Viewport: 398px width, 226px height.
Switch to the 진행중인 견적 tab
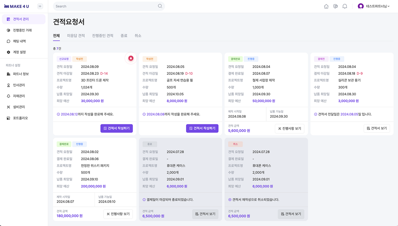coord(102,36)
